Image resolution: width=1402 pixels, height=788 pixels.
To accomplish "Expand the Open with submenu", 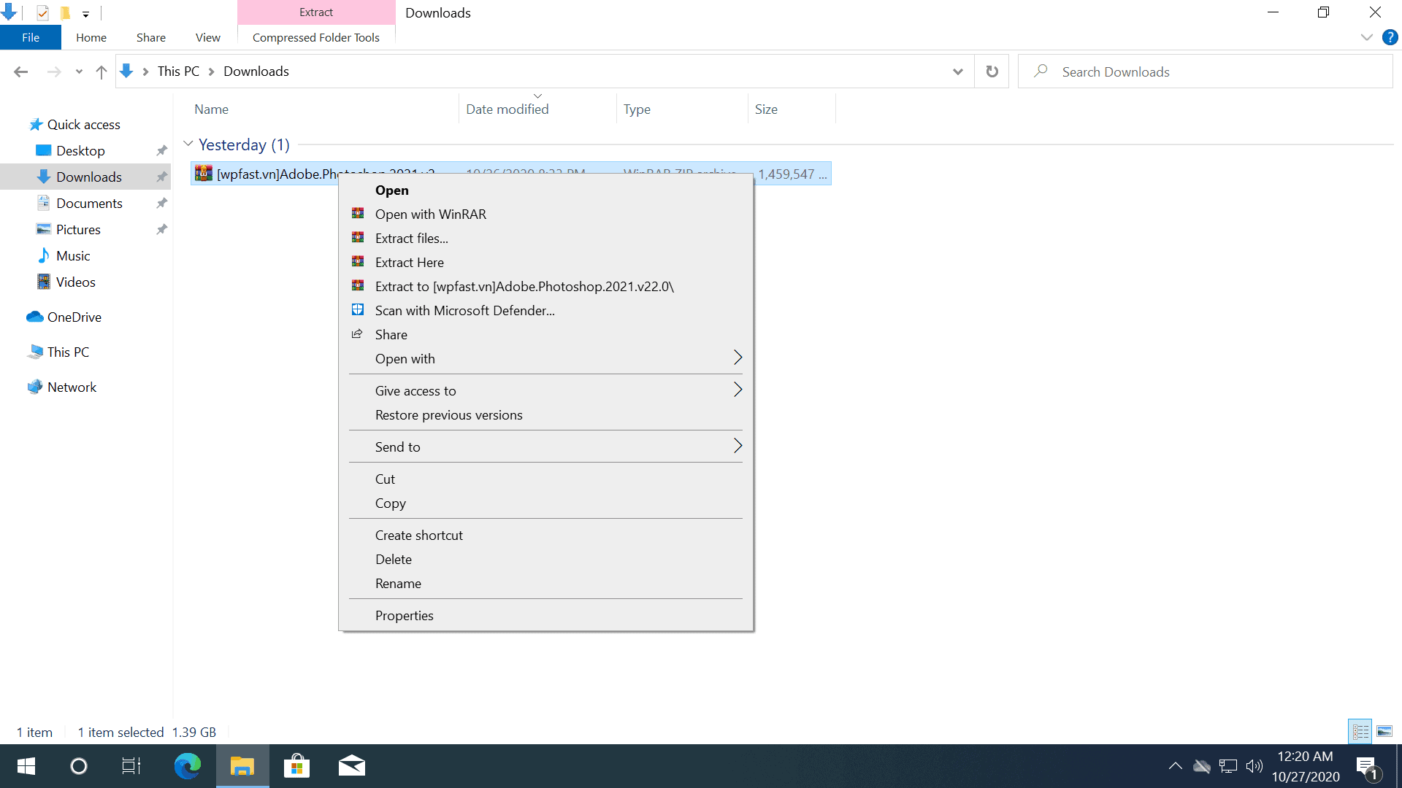I will pos(545,359).
